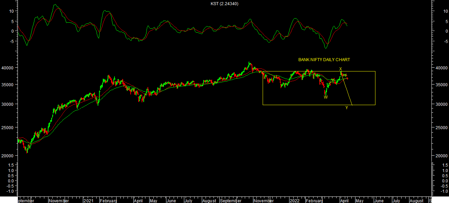Click the 2022 year marker on time axis
The height and width of the screenshot is (203, 449).
295,201
